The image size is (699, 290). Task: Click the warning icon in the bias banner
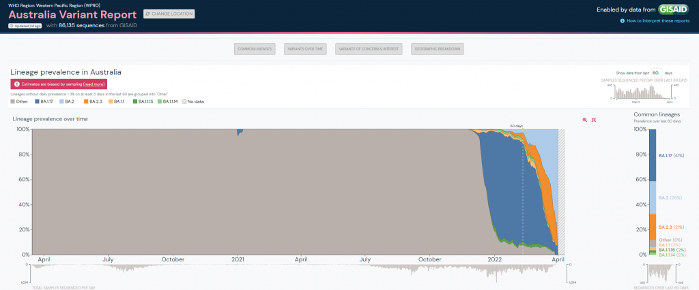pyautogui.click(x=16, y=84)
